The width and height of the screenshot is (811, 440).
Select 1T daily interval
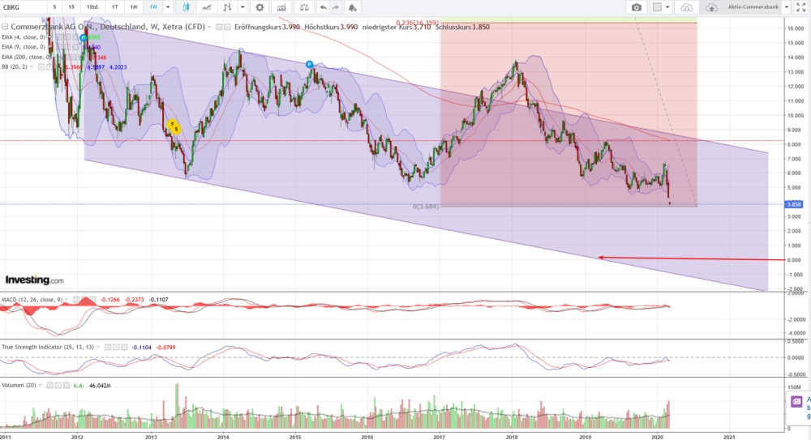[x=115, y=7]
